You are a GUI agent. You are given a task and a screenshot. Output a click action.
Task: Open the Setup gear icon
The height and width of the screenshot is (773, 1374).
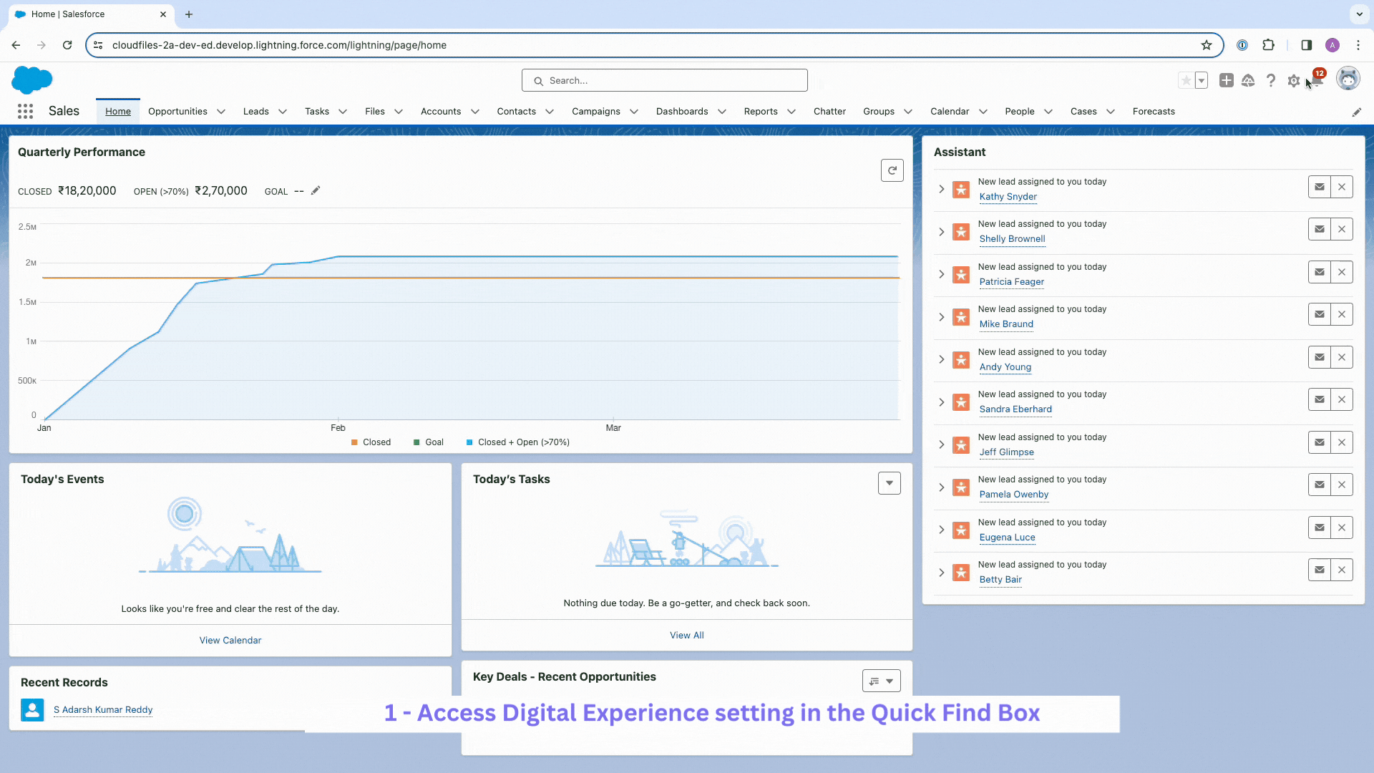(x=1293, y=81)
